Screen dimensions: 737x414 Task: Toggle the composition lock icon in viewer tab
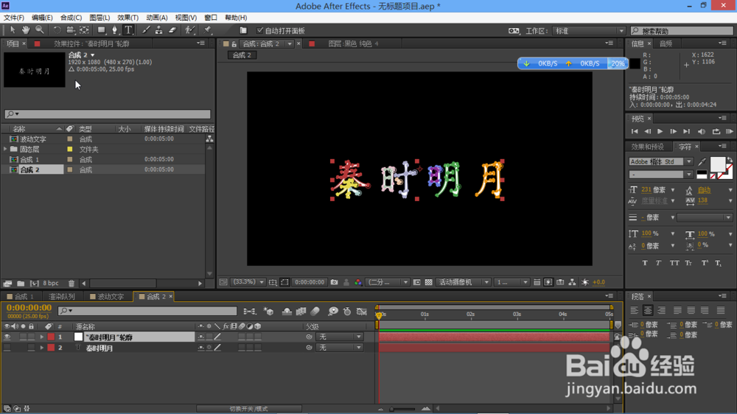pyautogui.click(x=234, y=43)
